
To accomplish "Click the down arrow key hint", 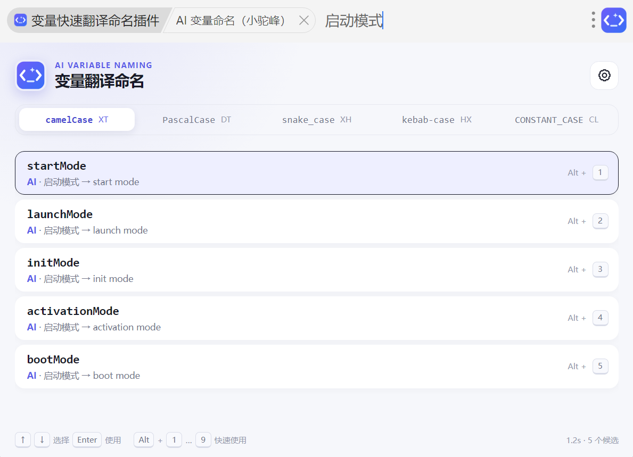I will coord(42,440).
